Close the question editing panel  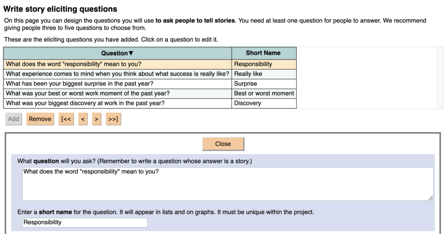click(x=223, y=144)
